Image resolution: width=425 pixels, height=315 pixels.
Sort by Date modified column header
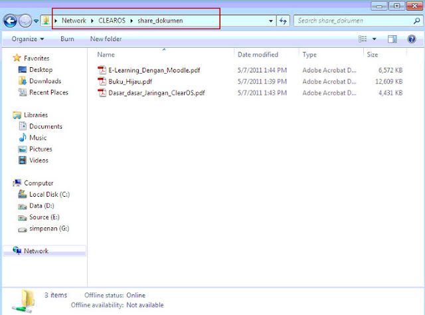[x=258, y=54]
